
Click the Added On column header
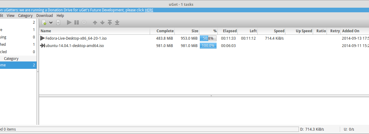355,31
